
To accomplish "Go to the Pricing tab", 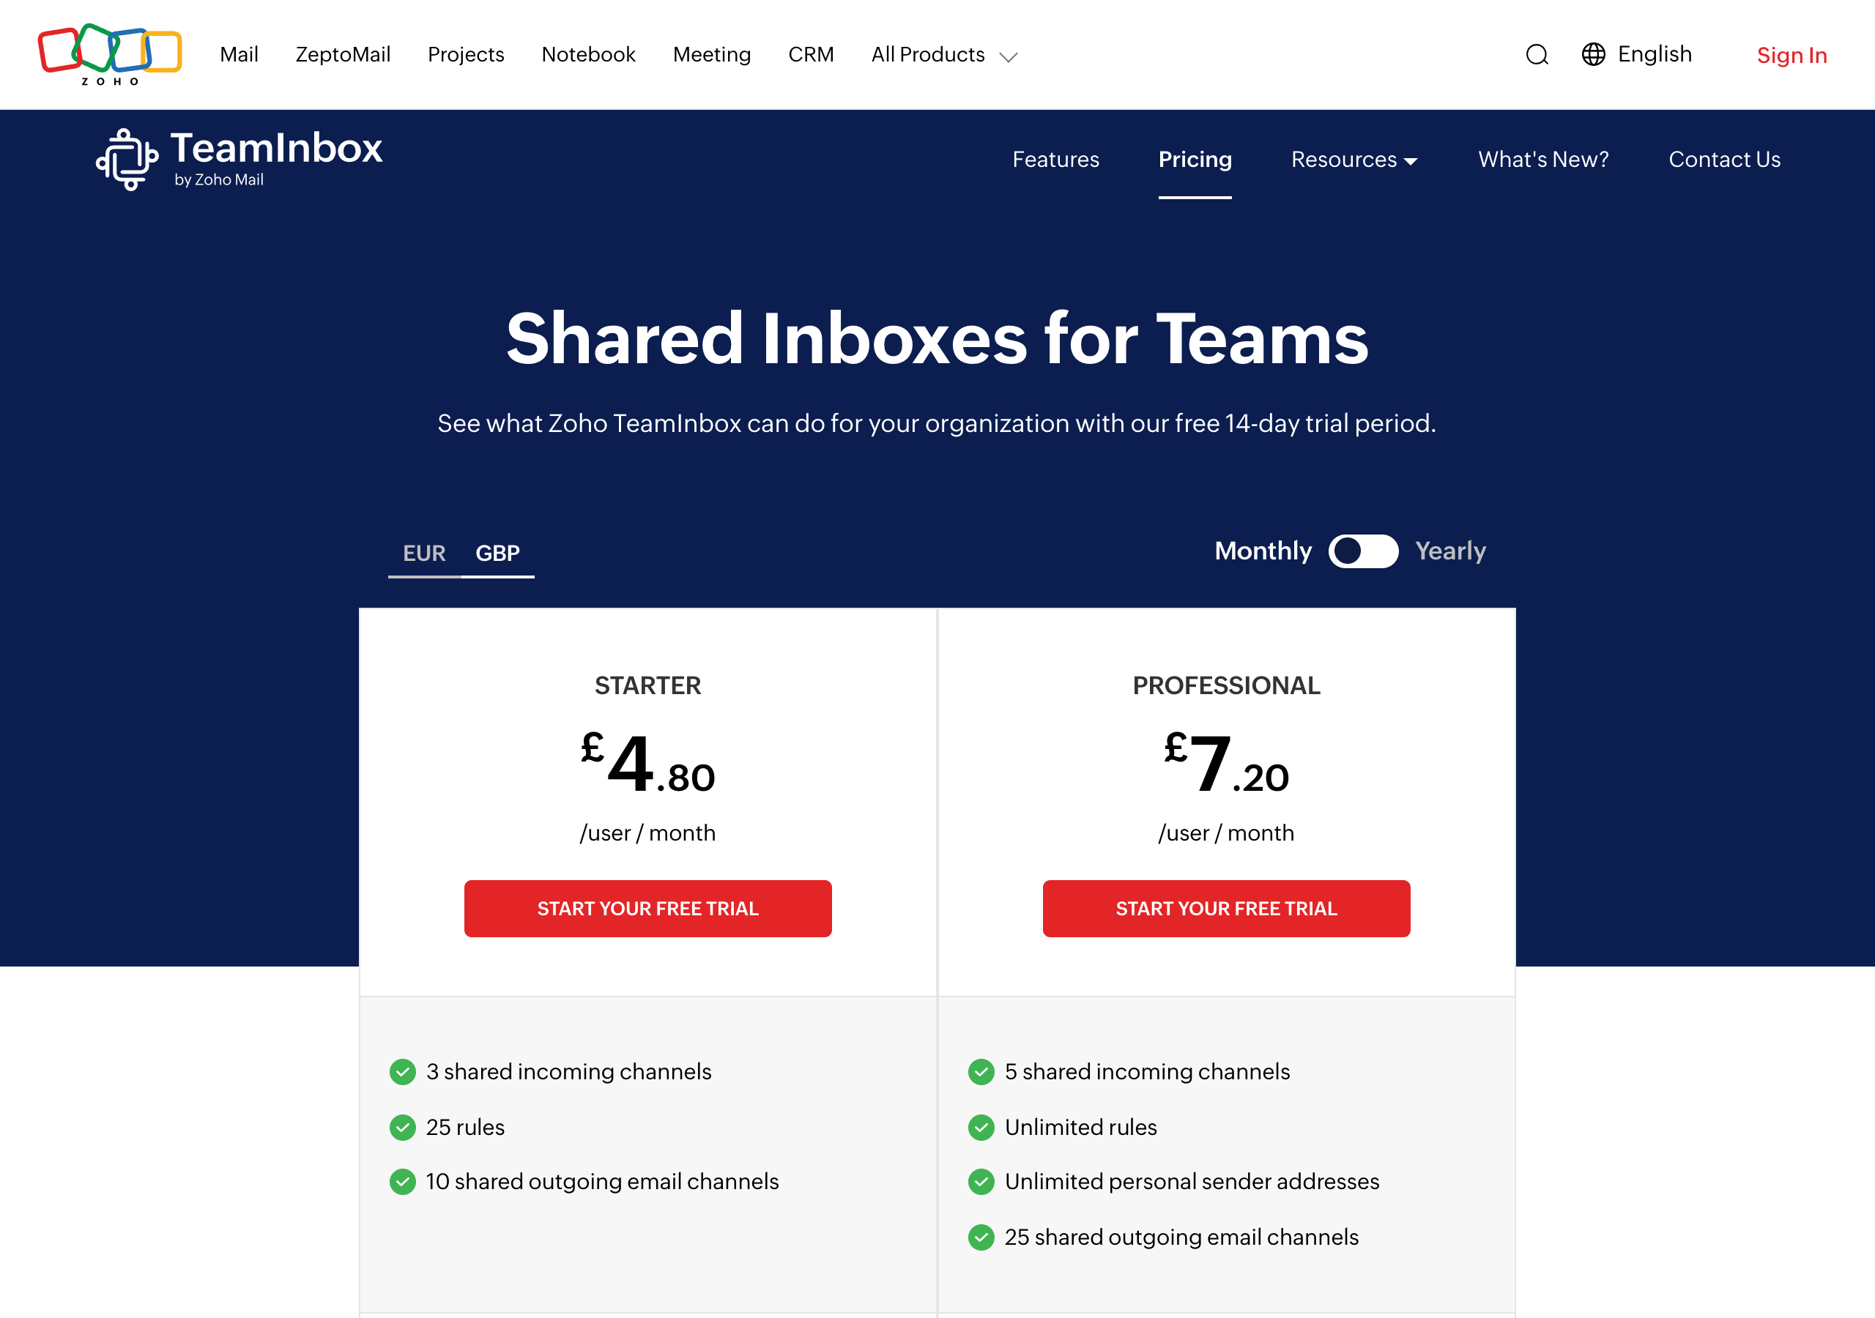I will (x=1195, y=159).
